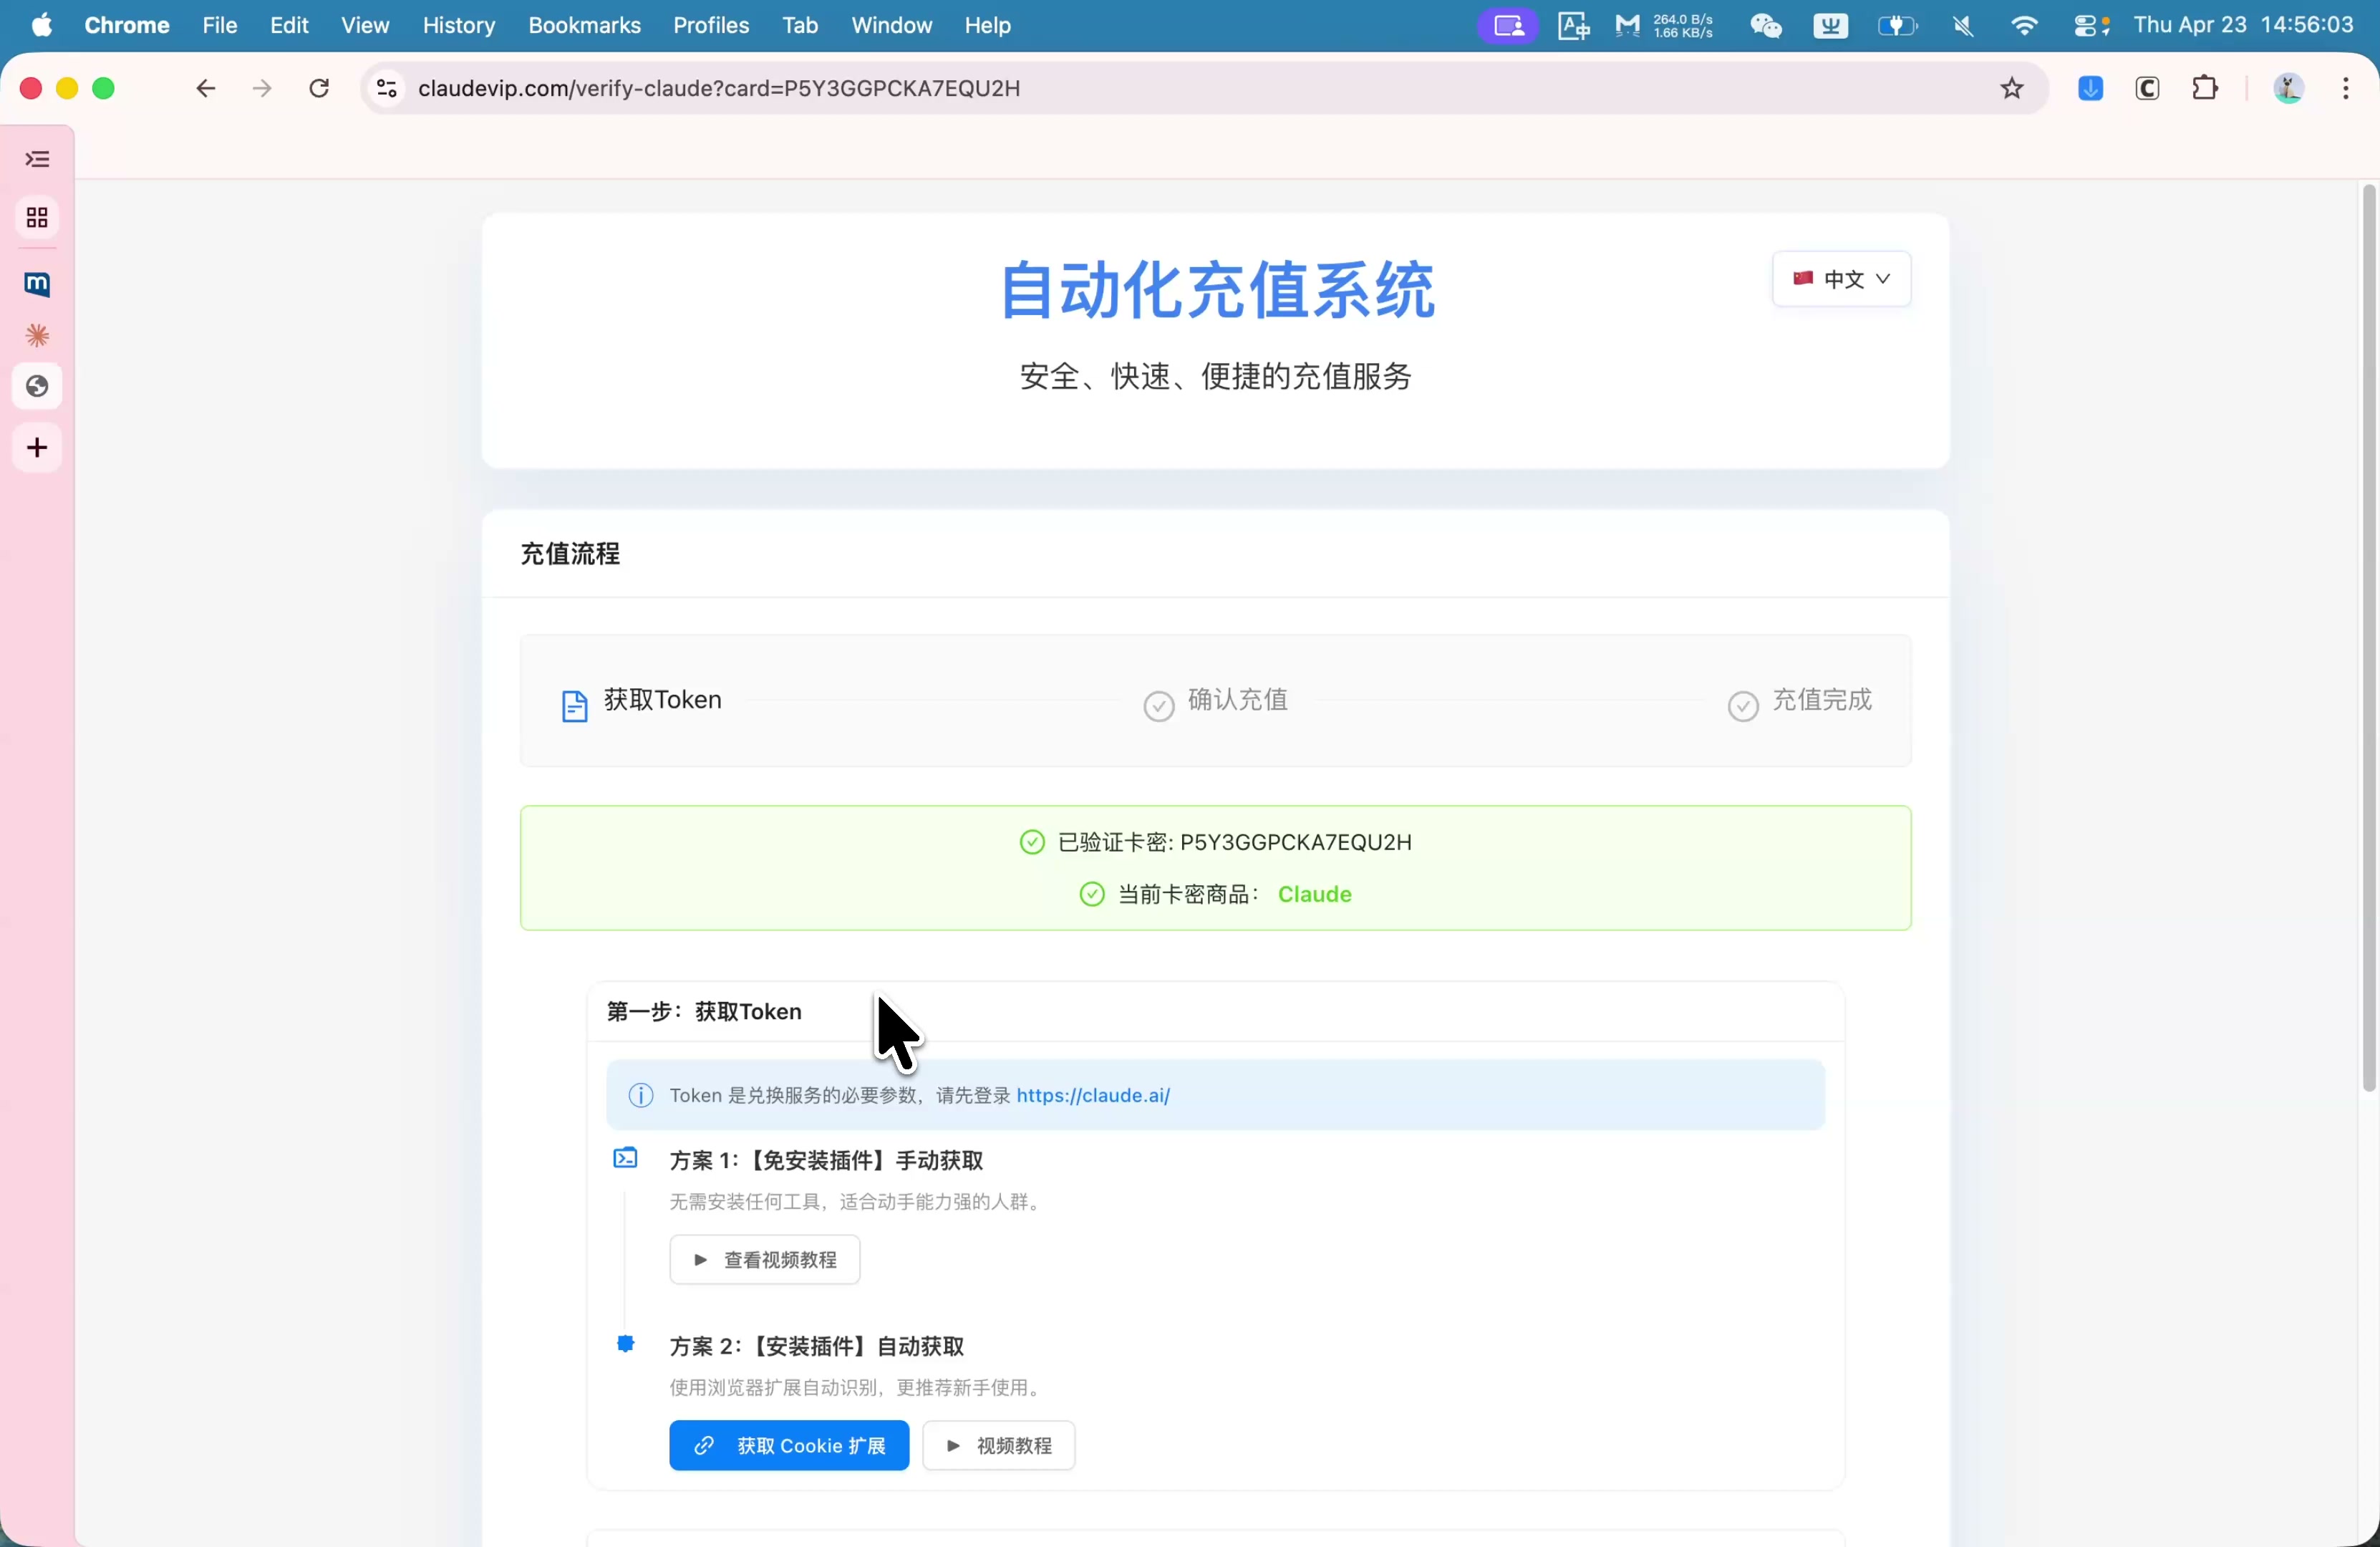
Task: Click the 充值流程 section heading
Action: point(570,554)
